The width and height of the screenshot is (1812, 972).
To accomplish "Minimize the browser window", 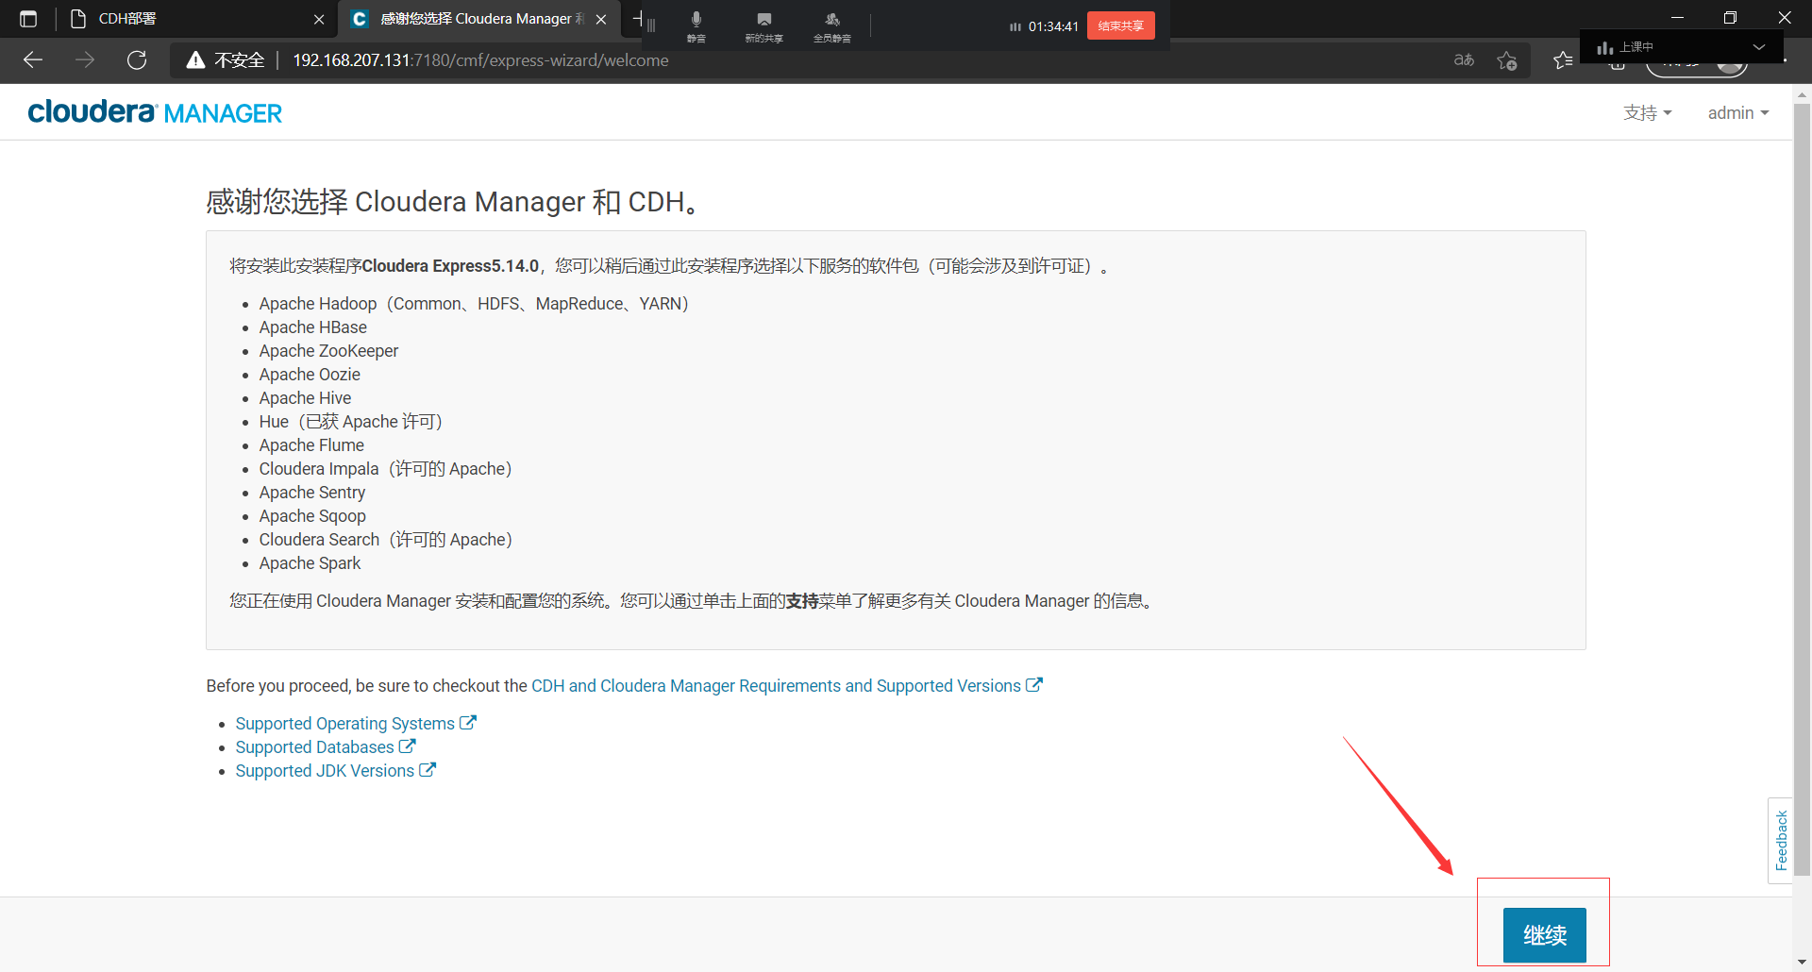I will tap(1677, 18).
